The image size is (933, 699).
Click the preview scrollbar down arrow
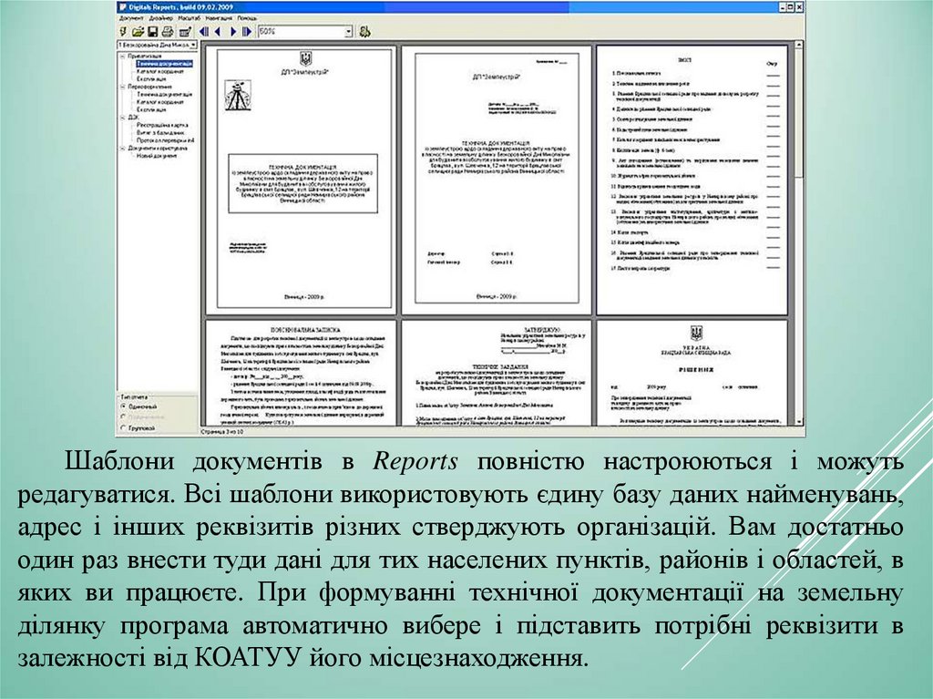(x=798, y=421)
